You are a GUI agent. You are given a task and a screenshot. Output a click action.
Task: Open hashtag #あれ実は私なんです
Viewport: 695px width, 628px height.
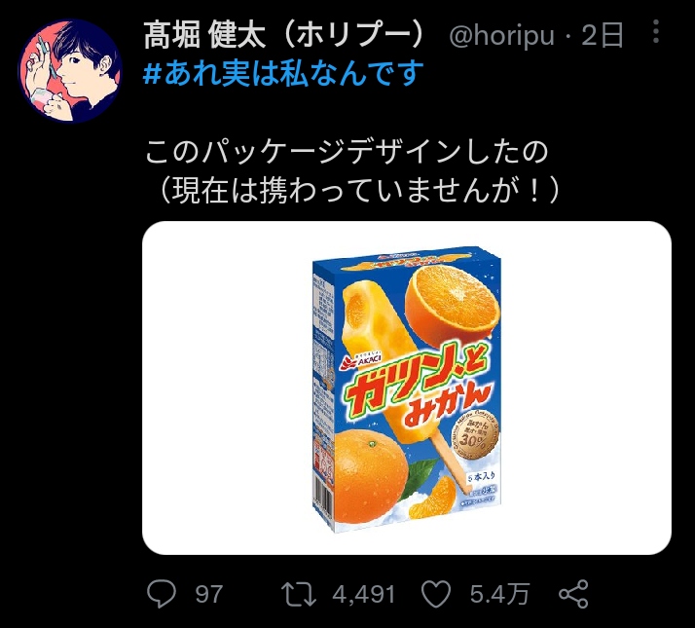click(284, 73)
